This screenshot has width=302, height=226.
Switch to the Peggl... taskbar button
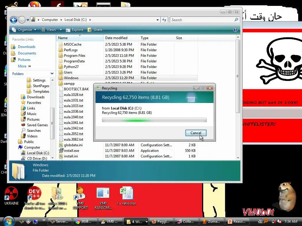click(x=161, y=222)
